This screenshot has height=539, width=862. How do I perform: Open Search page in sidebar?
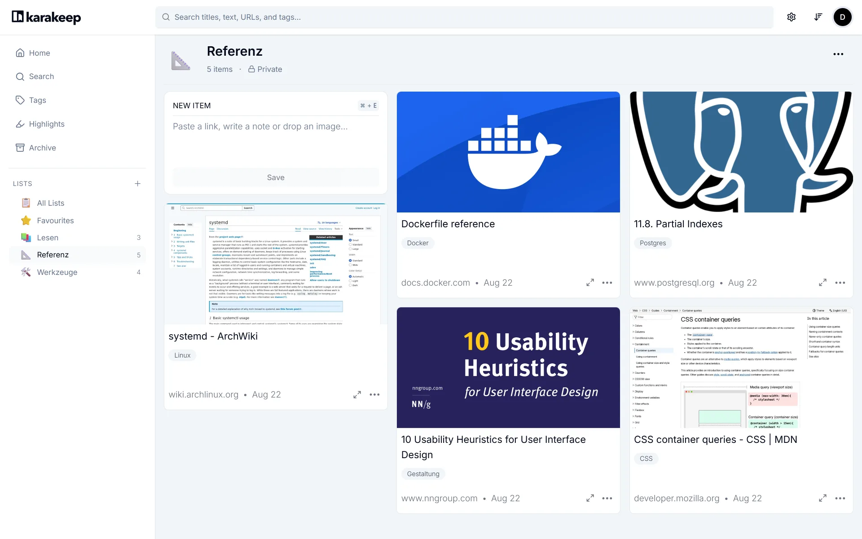tap(77, 76)
